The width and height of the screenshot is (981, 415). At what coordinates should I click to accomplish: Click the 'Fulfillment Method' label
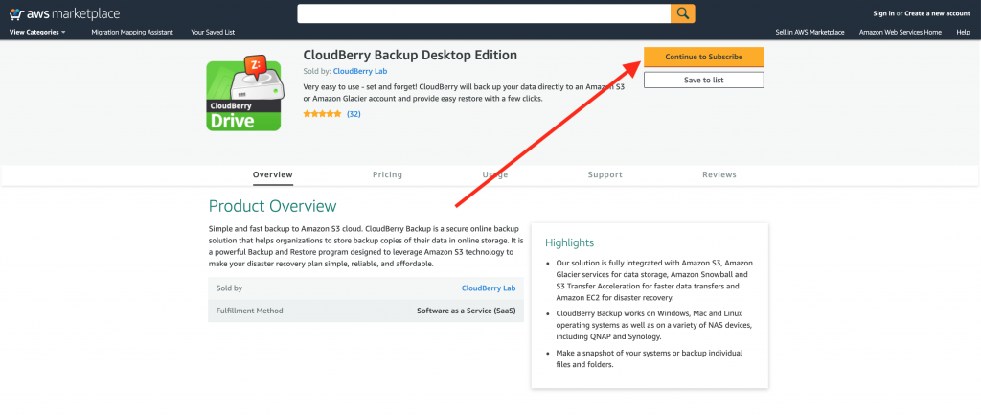pyautogui.click(x=250, y=311)
